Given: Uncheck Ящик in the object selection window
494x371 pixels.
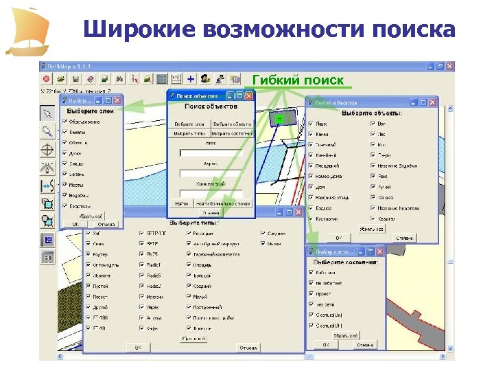Looking at the screenshot, I should point(311,124).
